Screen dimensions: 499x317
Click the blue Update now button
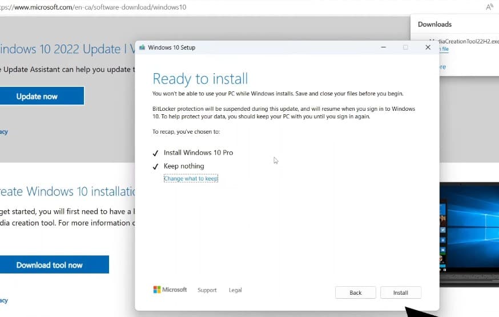37,96
